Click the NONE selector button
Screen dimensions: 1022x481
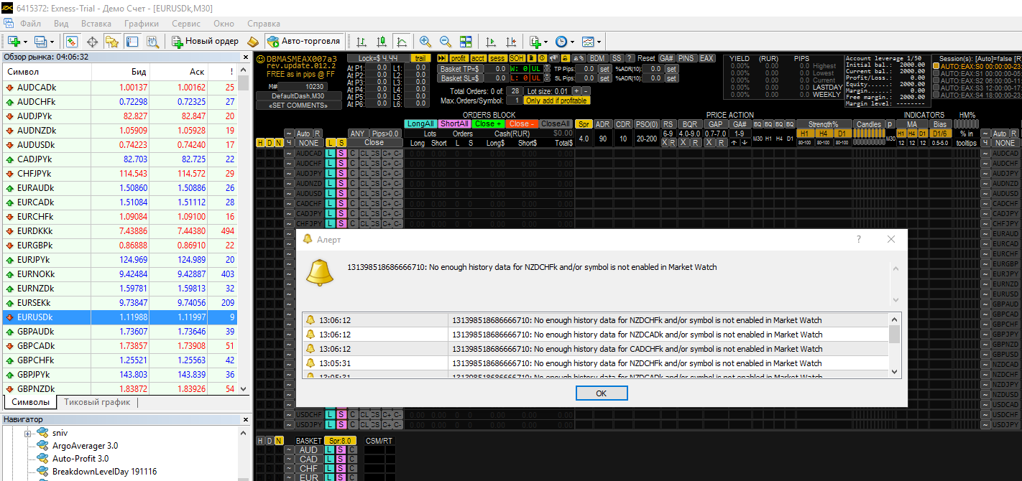[309, 143]
